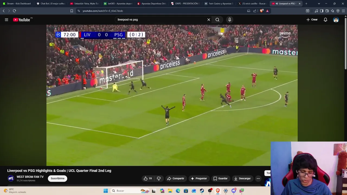Open the WEST BROM FAN TV channel name
The width and height of the screenshot is (347, 195).
coord(30,177)
